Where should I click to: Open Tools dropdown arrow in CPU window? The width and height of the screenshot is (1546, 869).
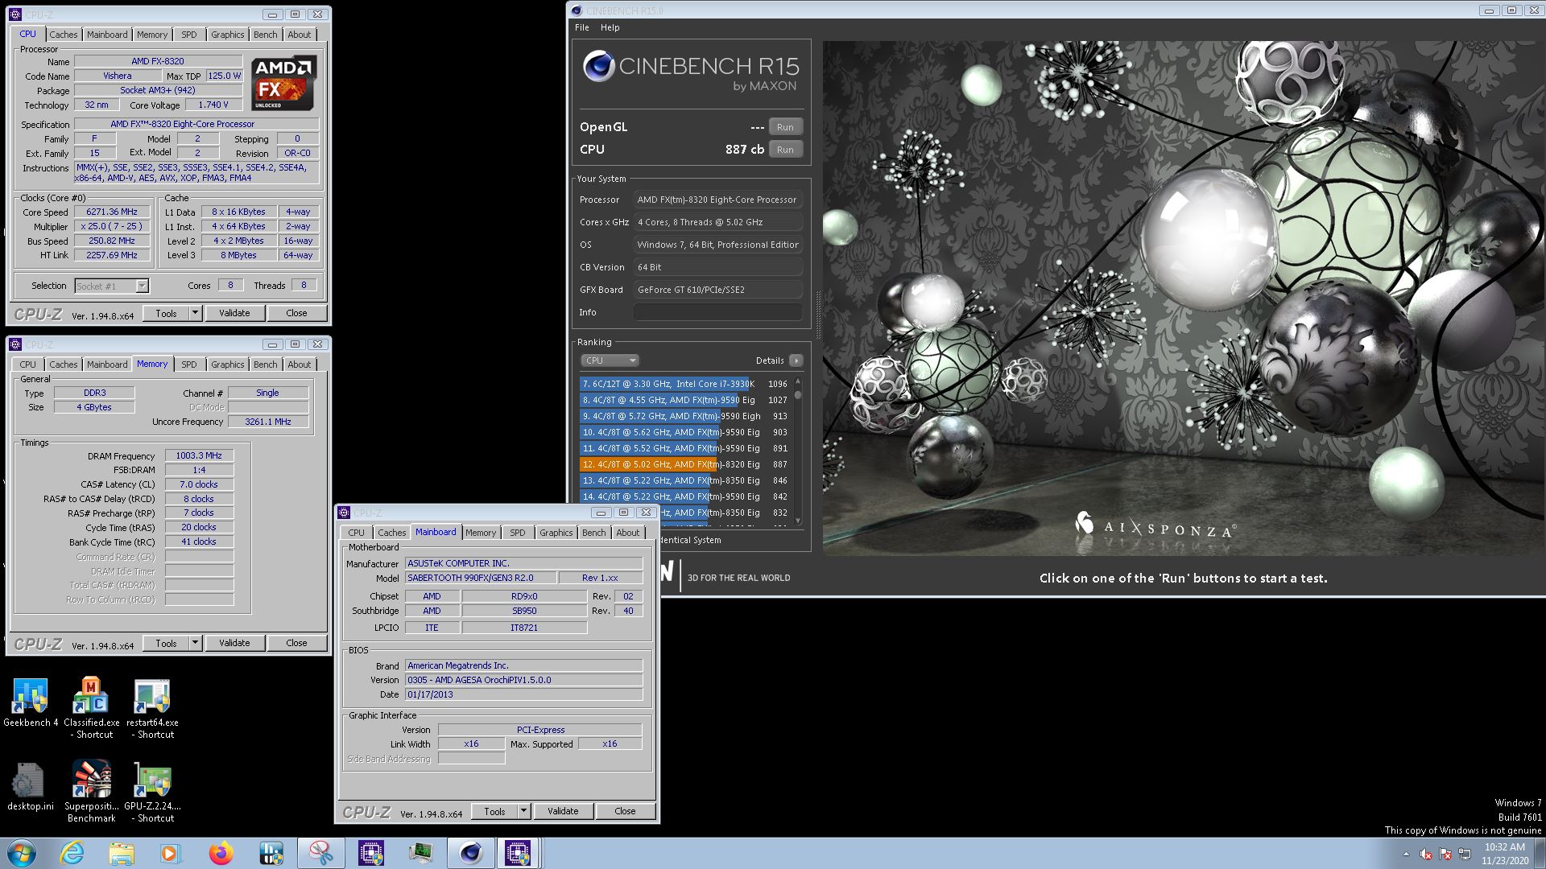(195, 313)
